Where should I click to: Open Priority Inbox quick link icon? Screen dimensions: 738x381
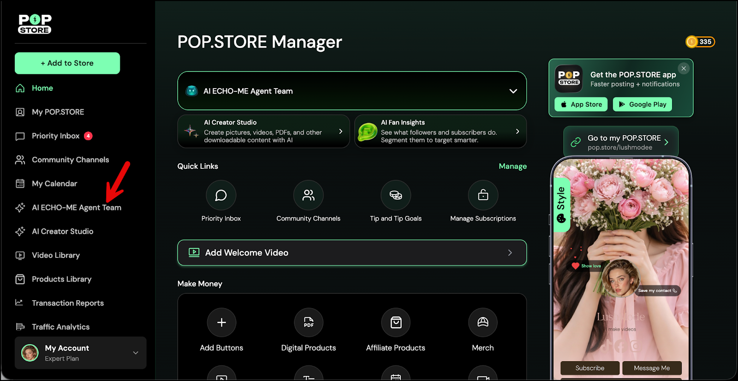[221, 195]
